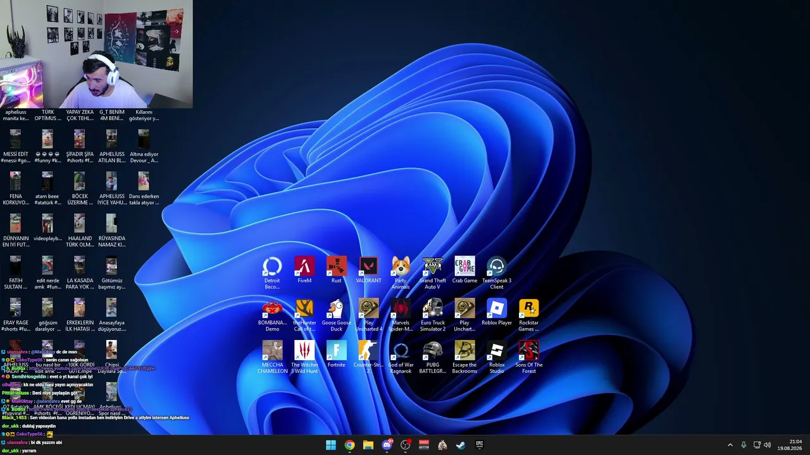The width and height of the screenshot is (810, 455).
Task: Open the volume control in the tray
Action: click(768, 445)
